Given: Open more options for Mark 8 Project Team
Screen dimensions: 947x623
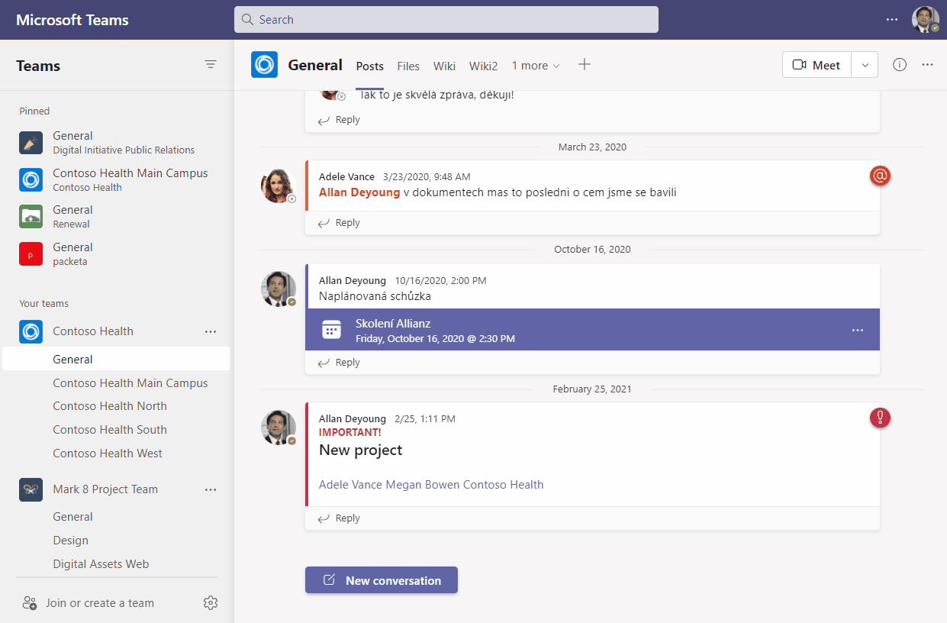Looking at the screenshot, I should (x=211, y=489).
